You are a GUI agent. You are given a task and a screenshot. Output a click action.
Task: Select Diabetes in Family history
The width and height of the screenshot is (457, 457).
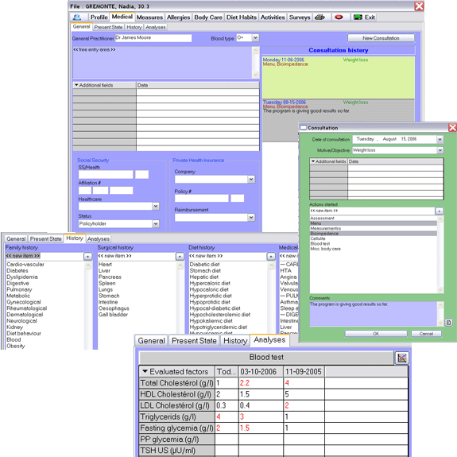(17, 271)
